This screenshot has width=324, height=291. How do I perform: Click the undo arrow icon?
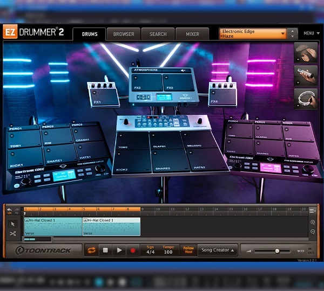click(x=9, y=211)
